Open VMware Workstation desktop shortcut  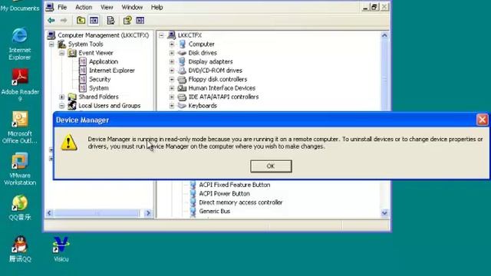[20, 169]
